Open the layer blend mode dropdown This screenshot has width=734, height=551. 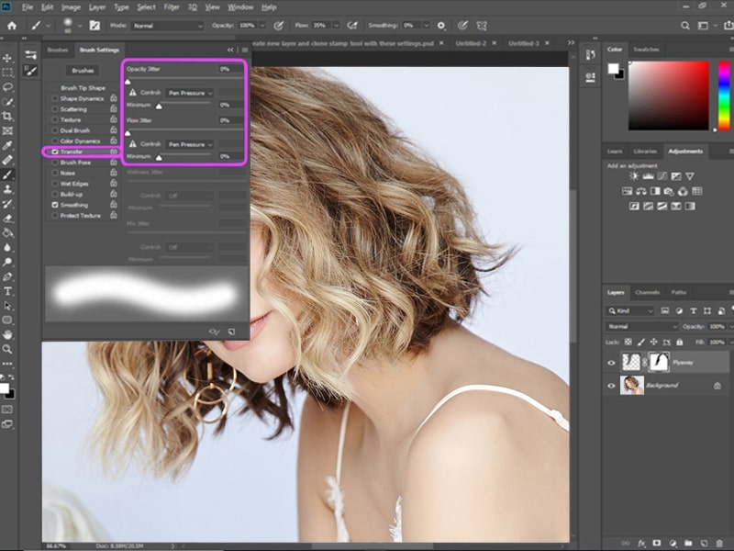[x=641, y=327]
